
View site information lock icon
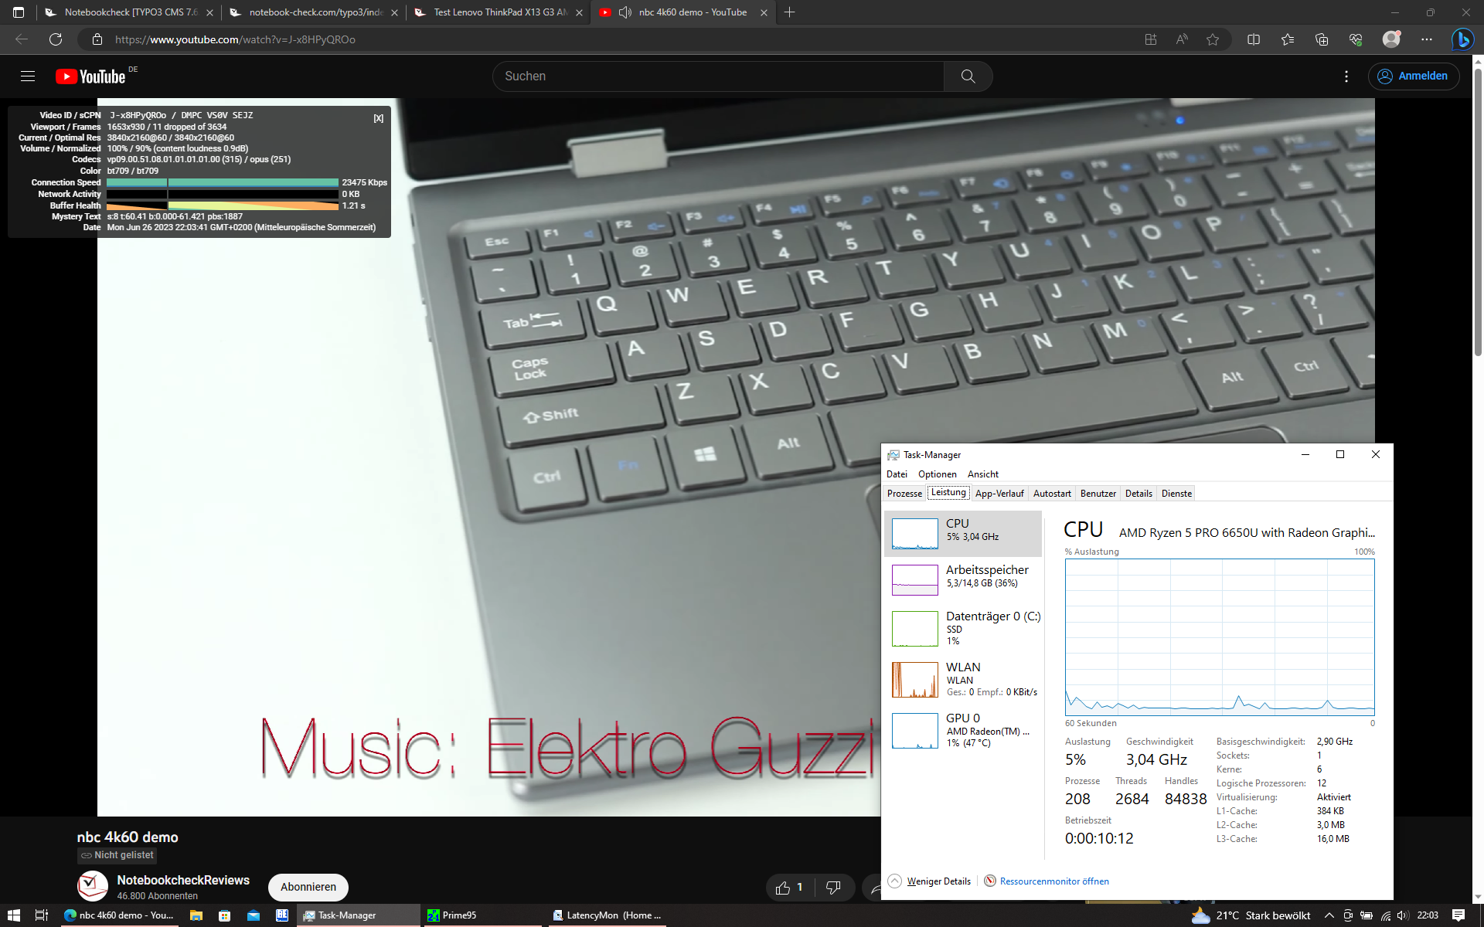tap(97, 39)
